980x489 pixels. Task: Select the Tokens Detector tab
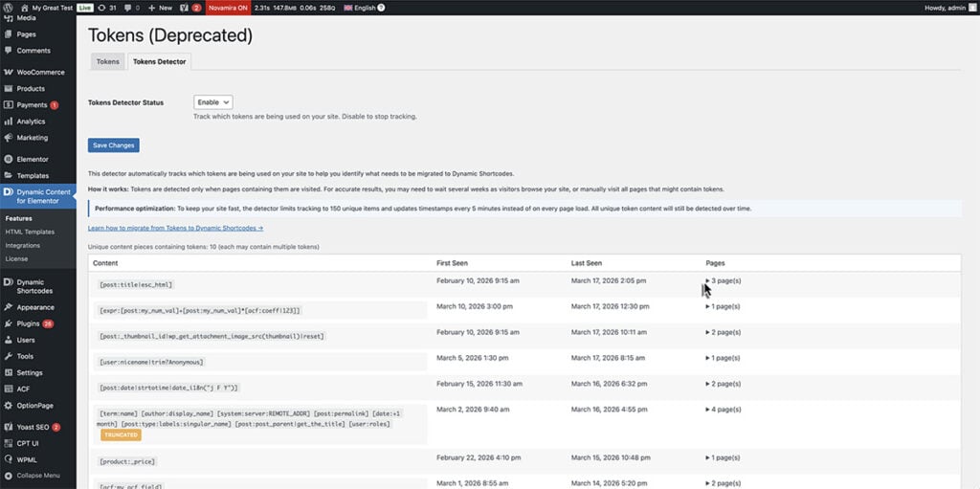pos(159,61)
